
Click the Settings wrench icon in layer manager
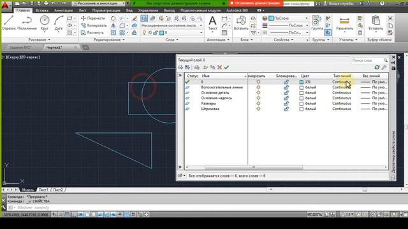pos(384,67)
